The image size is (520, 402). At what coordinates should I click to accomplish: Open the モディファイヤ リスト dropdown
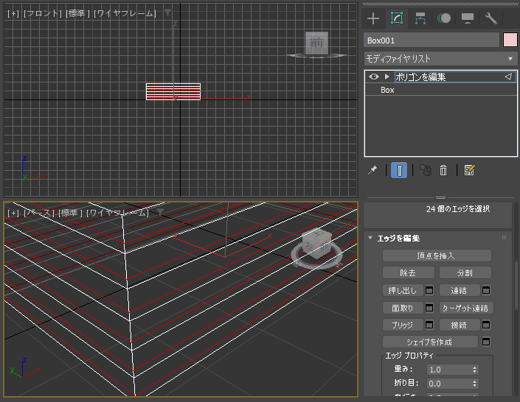point(440,59)
